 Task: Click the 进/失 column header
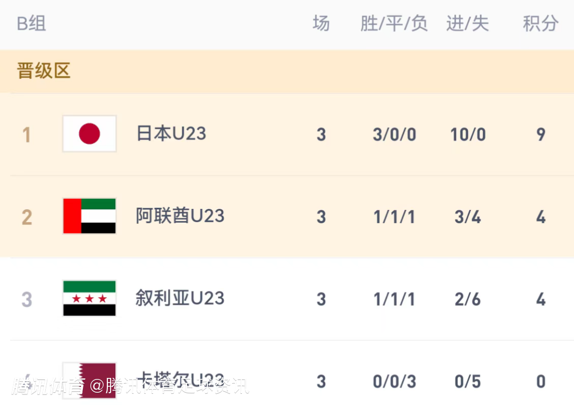(x=468, y=24)
